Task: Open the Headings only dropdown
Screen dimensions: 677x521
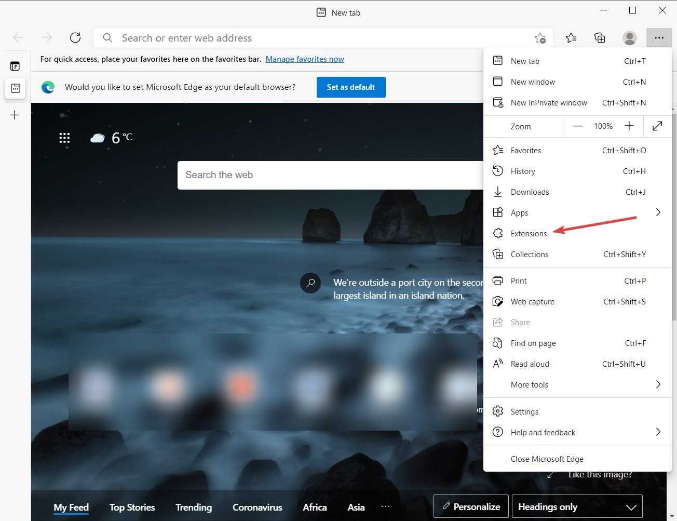Action: [577, 506]
